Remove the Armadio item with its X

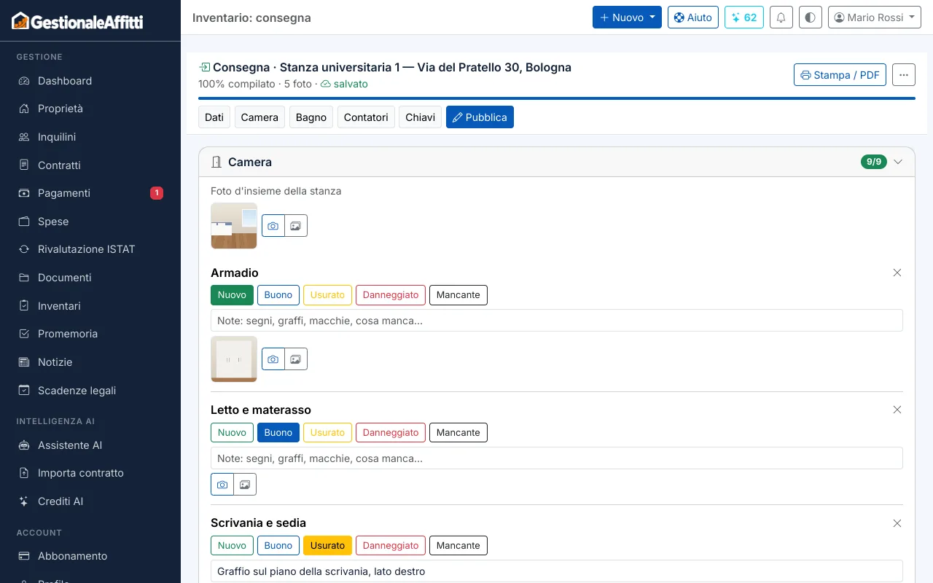(897, 273)
